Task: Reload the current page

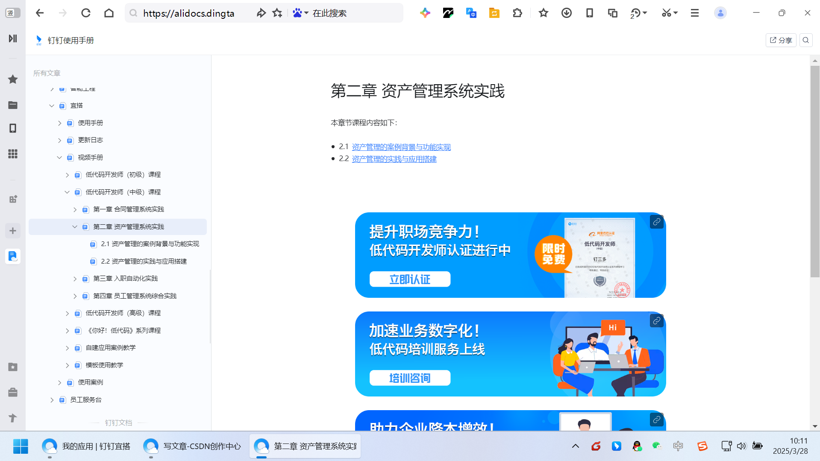Action: (86, 13)
